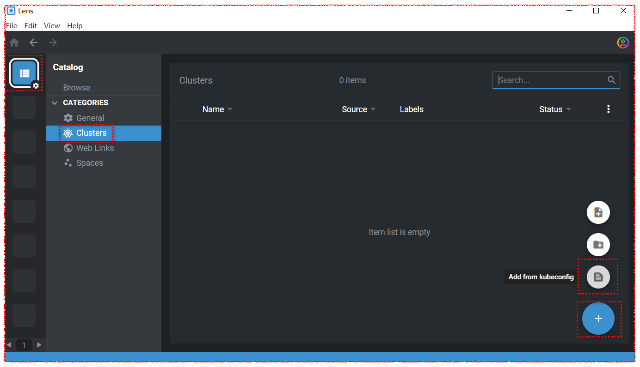Sort by the Status column
Screen dimensions: 640x367
tap(555, 109)
